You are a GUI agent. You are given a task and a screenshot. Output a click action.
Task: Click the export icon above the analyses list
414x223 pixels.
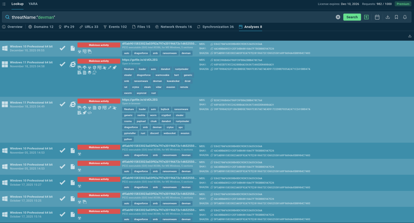click(x=410, y=36)
